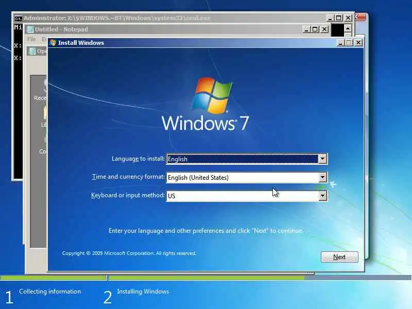The height and width of the screenshot is (309, 412).
Task: Open the Keyboard or input method dropdown arrow
Action: (x=322, y=196)
